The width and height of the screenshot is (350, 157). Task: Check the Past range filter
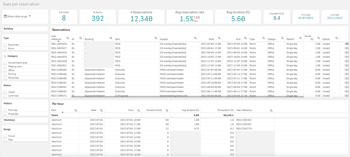click(5, 140)
